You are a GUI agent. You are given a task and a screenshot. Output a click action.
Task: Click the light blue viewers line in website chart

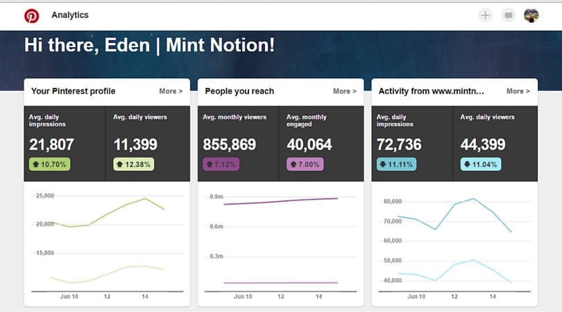(454, 265)
